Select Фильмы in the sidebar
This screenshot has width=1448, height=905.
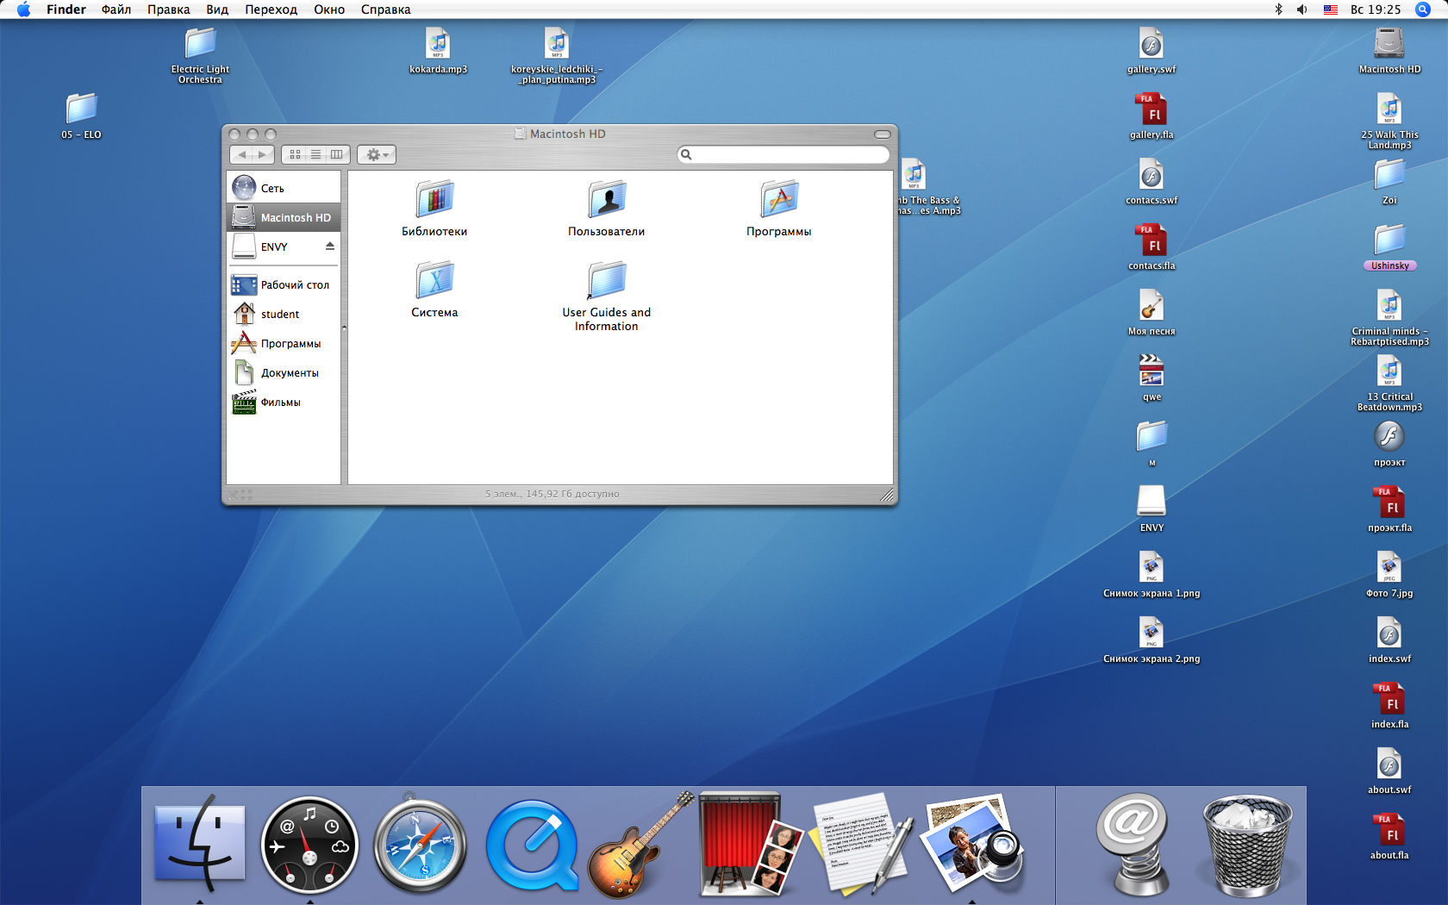coord(284,402)
